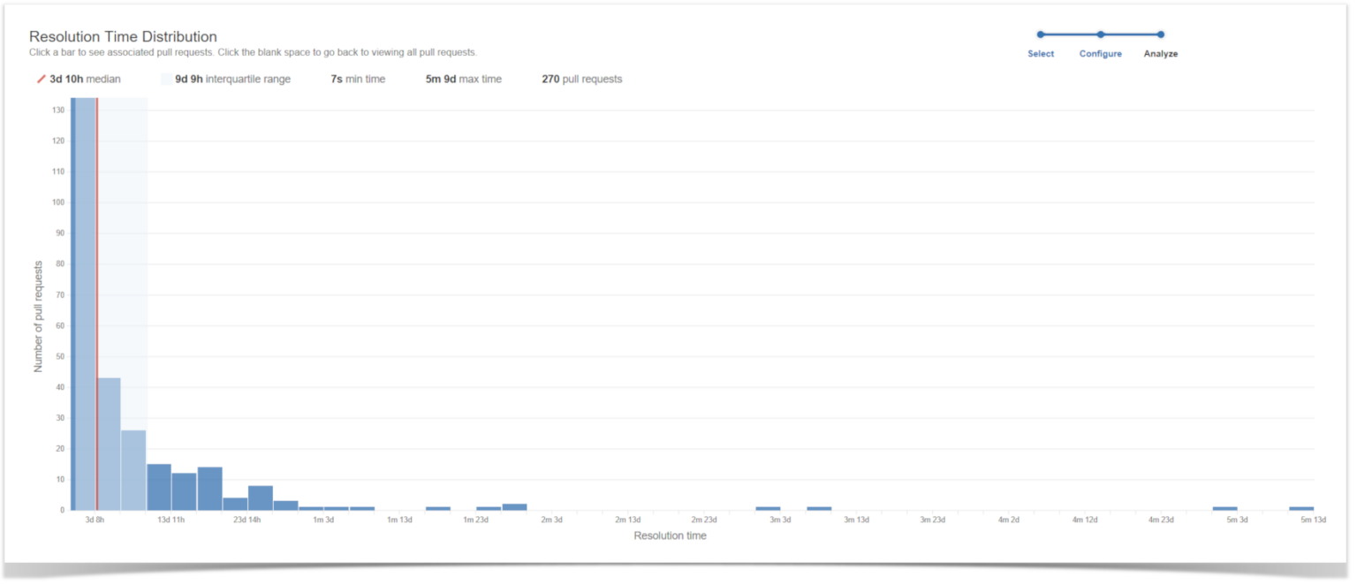Click the Select step circle
This screenshot has width=1357, height=585.
coord(1040,34)
